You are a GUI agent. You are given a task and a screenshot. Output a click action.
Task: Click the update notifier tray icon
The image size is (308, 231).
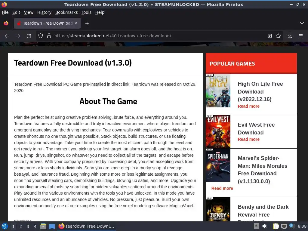click(292, 226)
